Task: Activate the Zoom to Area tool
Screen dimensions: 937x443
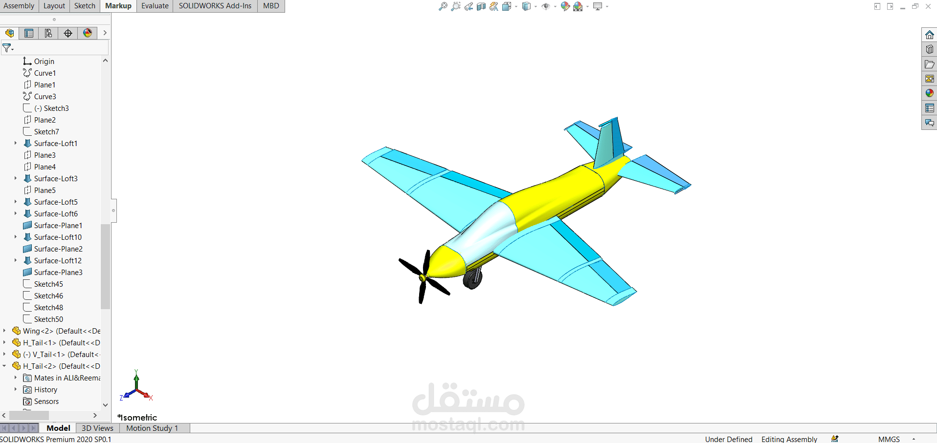Action: [x=456, y=6]
